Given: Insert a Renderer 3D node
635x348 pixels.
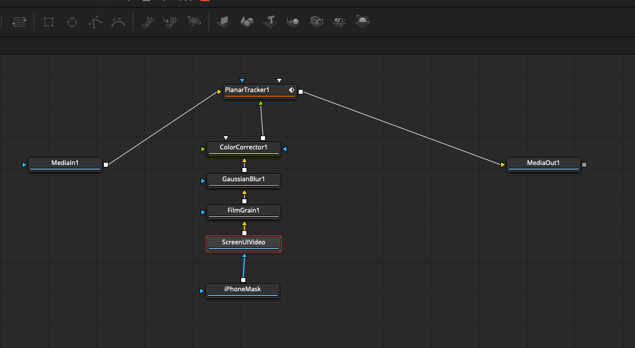Looking at the screenshot, I should pyautogui.click(x=362, y=22).
